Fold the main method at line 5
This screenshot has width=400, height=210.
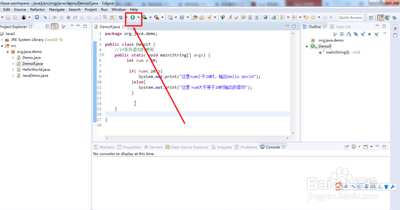click(103, 54)
